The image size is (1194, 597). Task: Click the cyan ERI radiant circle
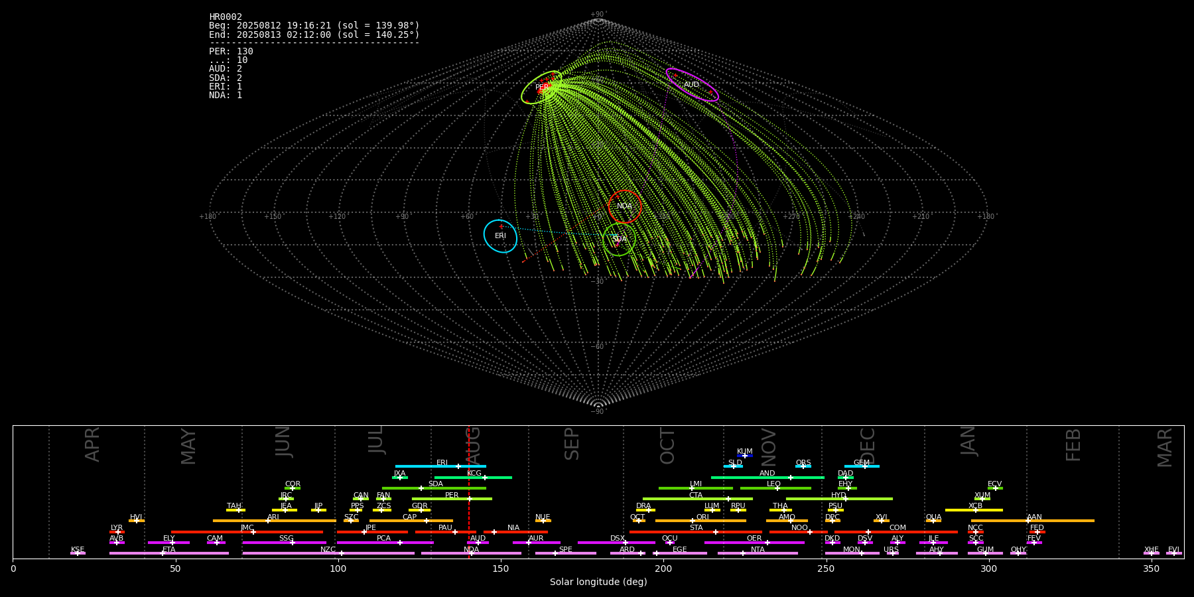coord(500,236)
